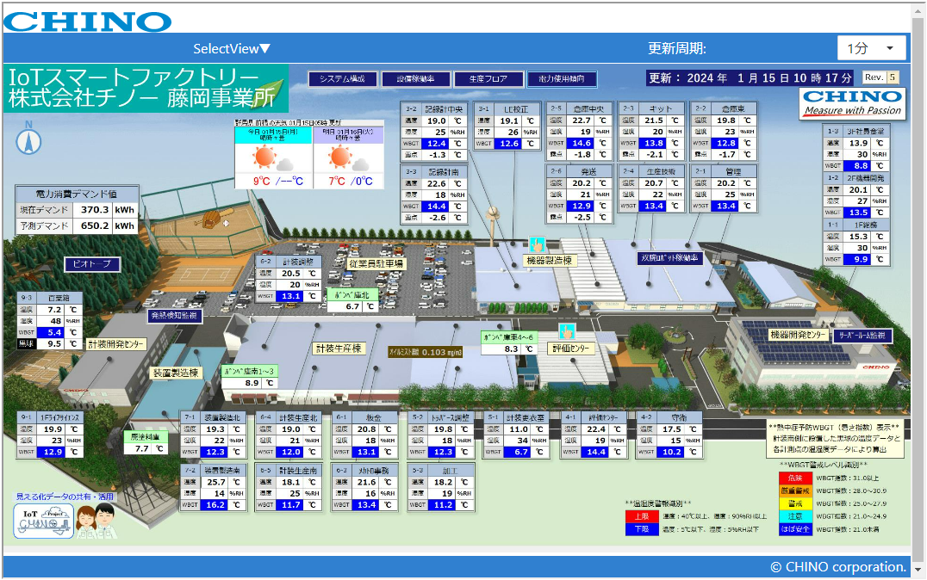Click the Rev. 5 indicator
Screen dimensions: 927x580
pos(880,77)
